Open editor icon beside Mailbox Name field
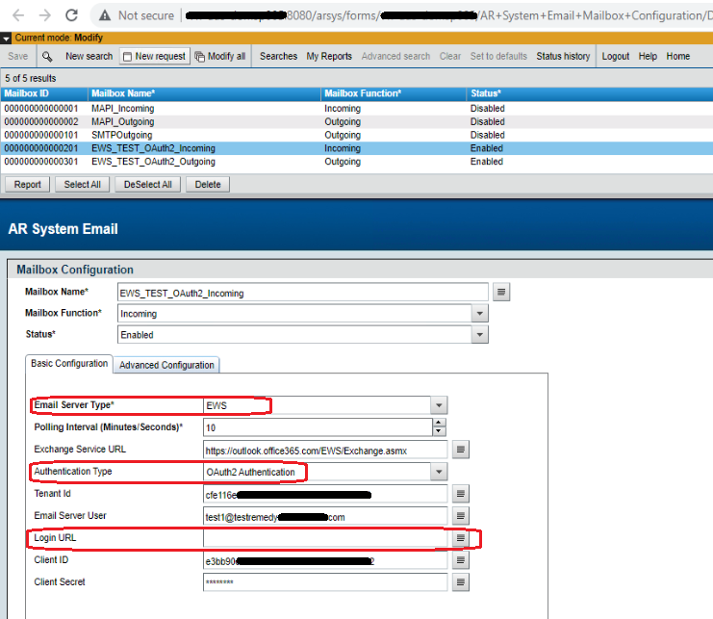Screen dimensions: 713x619 [x=501, y=292]
